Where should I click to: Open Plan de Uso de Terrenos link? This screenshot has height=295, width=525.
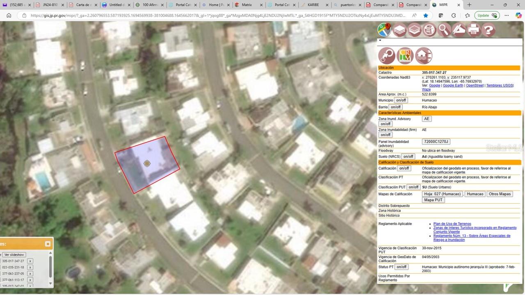pos(452,224)
